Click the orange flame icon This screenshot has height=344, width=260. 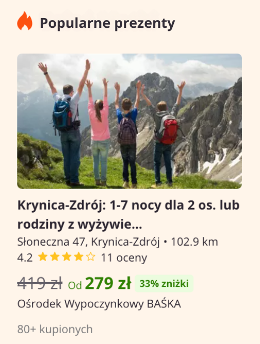(25, 21)
